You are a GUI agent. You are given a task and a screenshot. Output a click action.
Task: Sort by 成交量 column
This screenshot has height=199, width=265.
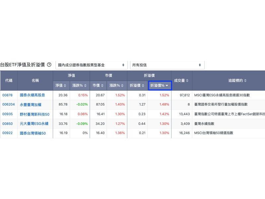click(x=187, y=81)
